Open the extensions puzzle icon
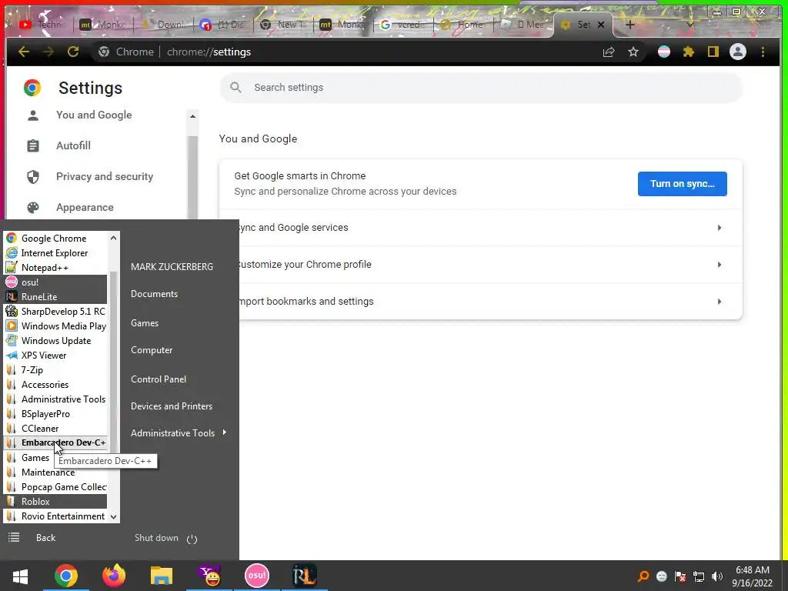 point(689,52)
